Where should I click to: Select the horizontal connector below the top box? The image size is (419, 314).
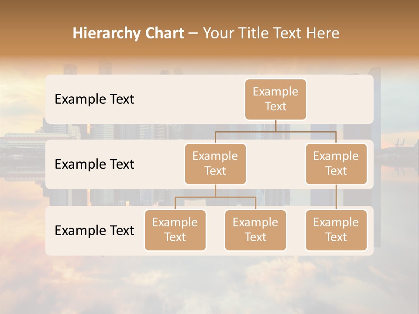[275, 131]
